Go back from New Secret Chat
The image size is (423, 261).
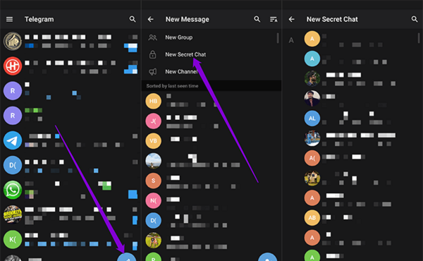click(x=291, y=19)
